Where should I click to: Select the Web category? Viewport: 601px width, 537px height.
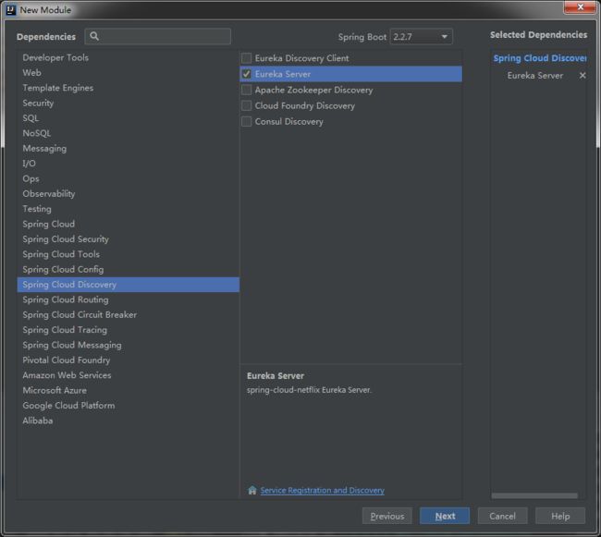coord(129,73)
